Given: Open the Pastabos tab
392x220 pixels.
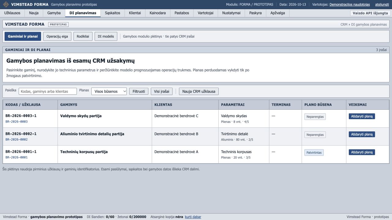Looking at the screenshot, I should click(182, 13).
